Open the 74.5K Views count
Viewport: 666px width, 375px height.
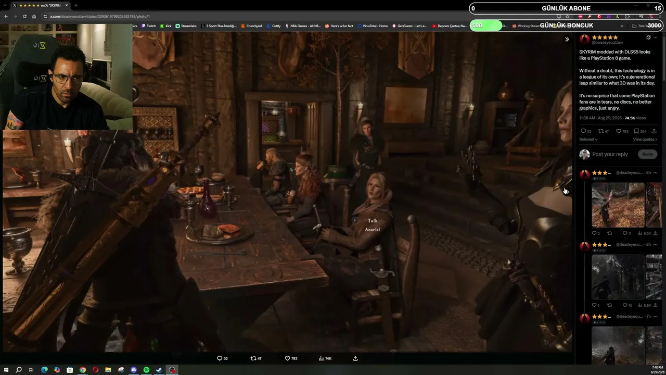tap(635, 118)
